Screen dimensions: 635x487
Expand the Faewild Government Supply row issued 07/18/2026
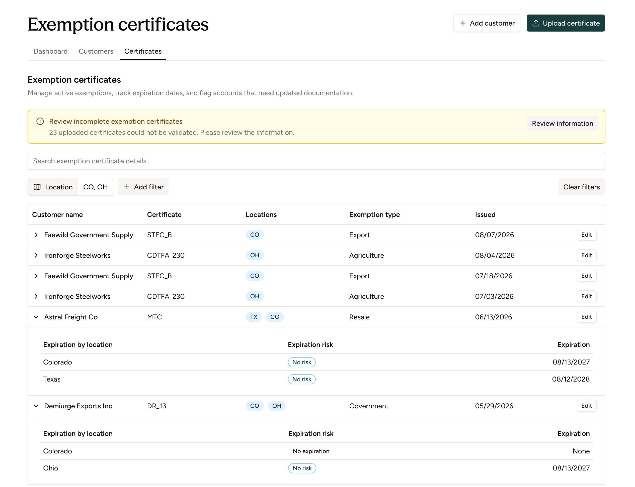(36, 276)
